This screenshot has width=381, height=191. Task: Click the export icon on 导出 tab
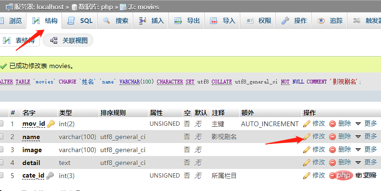pyautogui.click(x=178, y=21)
